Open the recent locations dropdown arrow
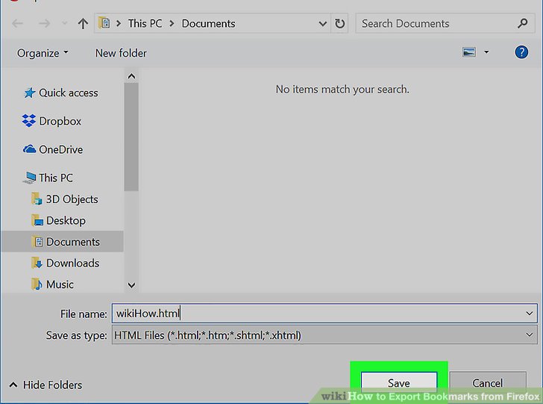This screenshot has width=543, height=404. 64,24
